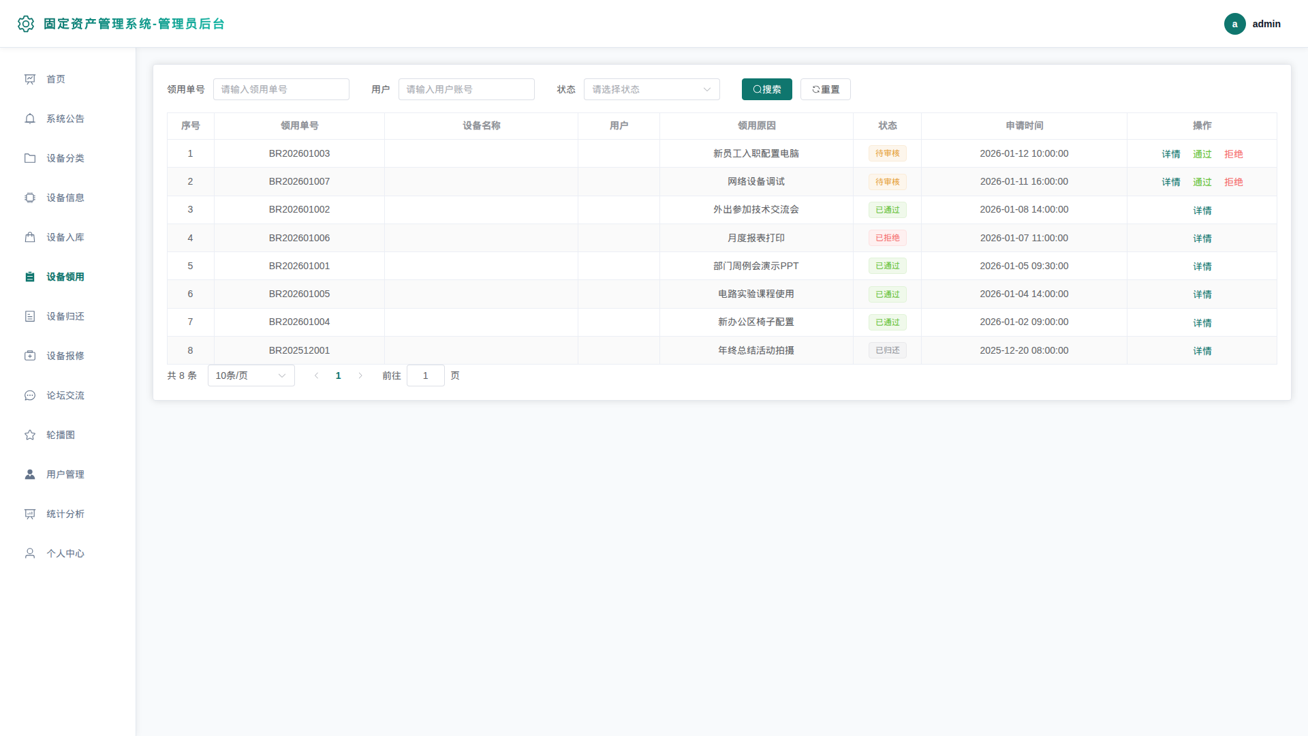Click cell 新员工入职配置电脑
1308x736 pixels.
click(756, 153)
